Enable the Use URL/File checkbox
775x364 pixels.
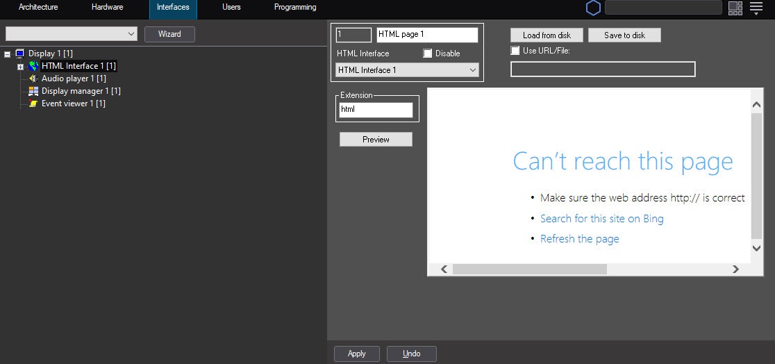tap(515, 51)
